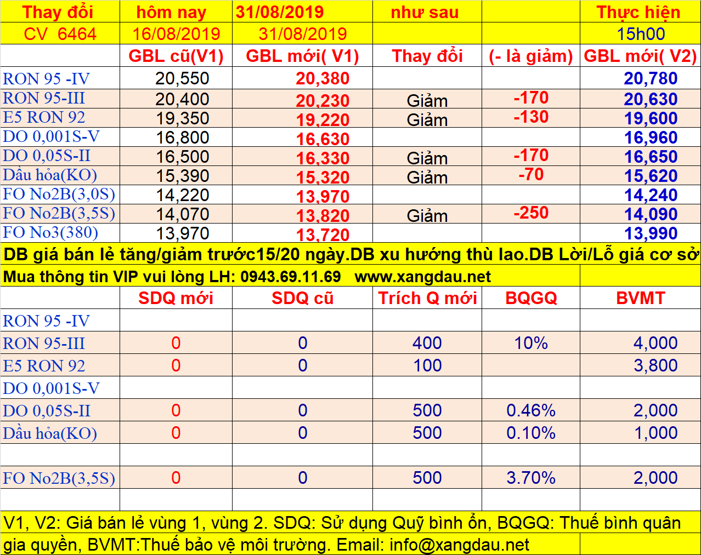Click the 'BQGQ' column header

[531, 298]
